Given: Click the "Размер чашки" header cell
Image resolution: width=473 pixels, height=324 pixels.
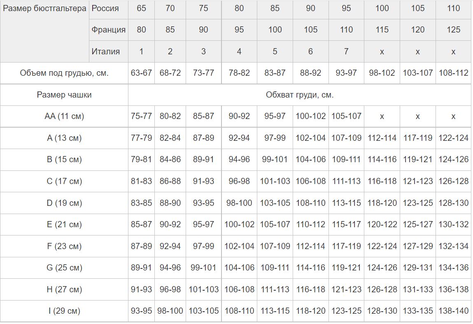Looking at the screenshot, I should click(64, 95).
